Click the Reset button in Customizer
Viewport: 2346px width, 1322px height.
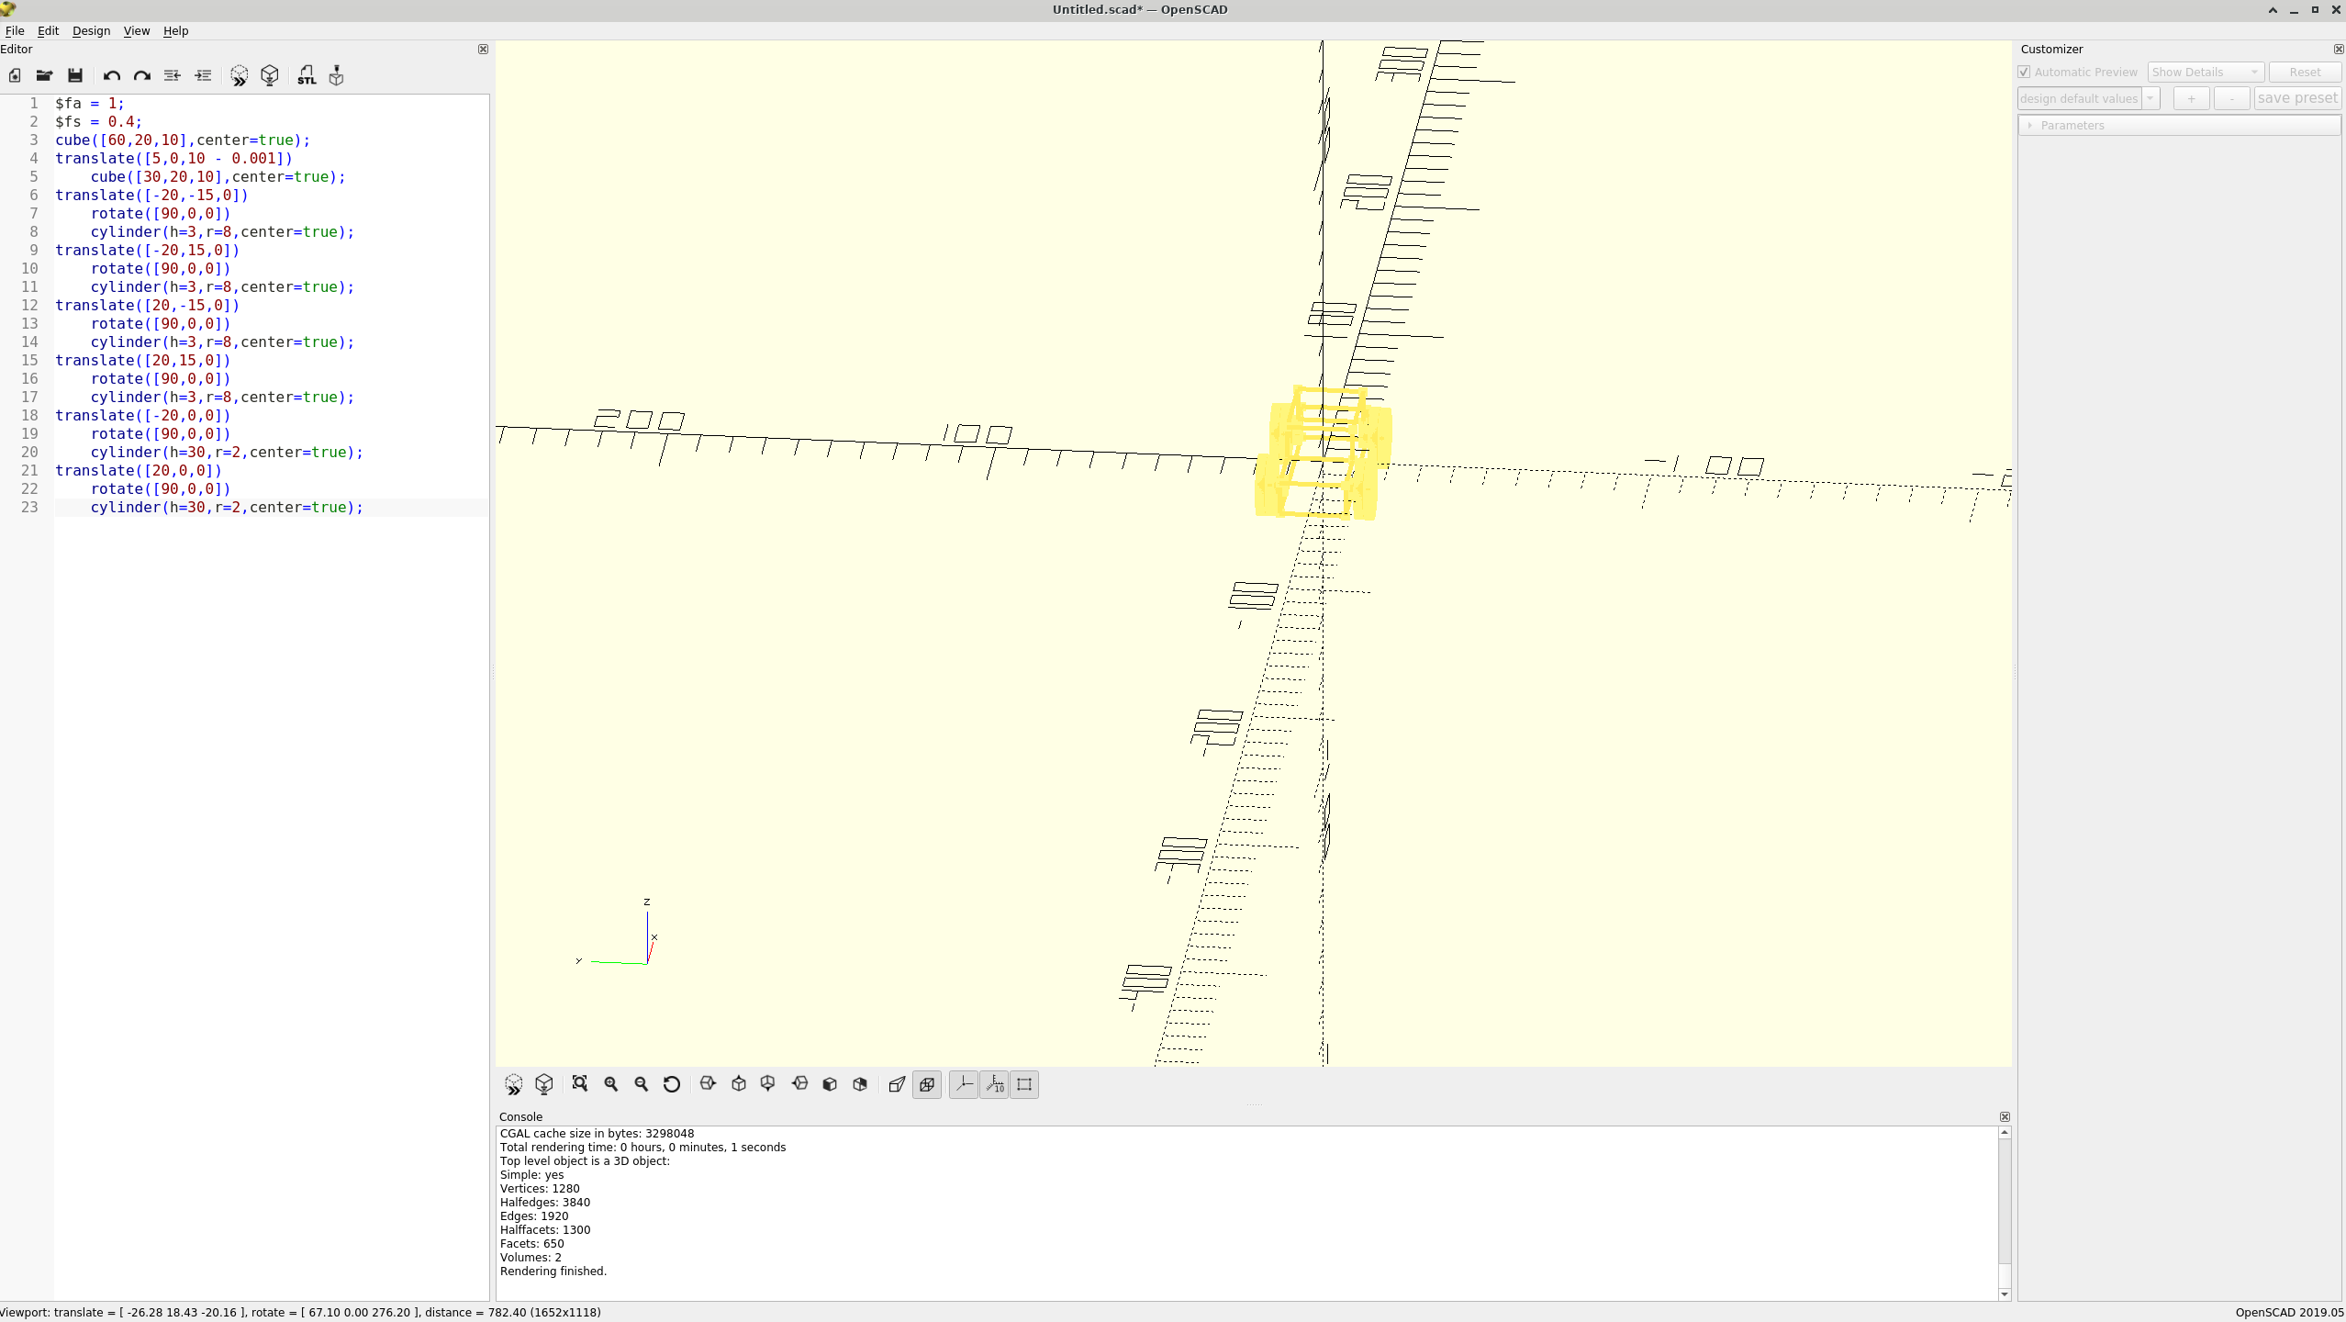point(2304,72)
